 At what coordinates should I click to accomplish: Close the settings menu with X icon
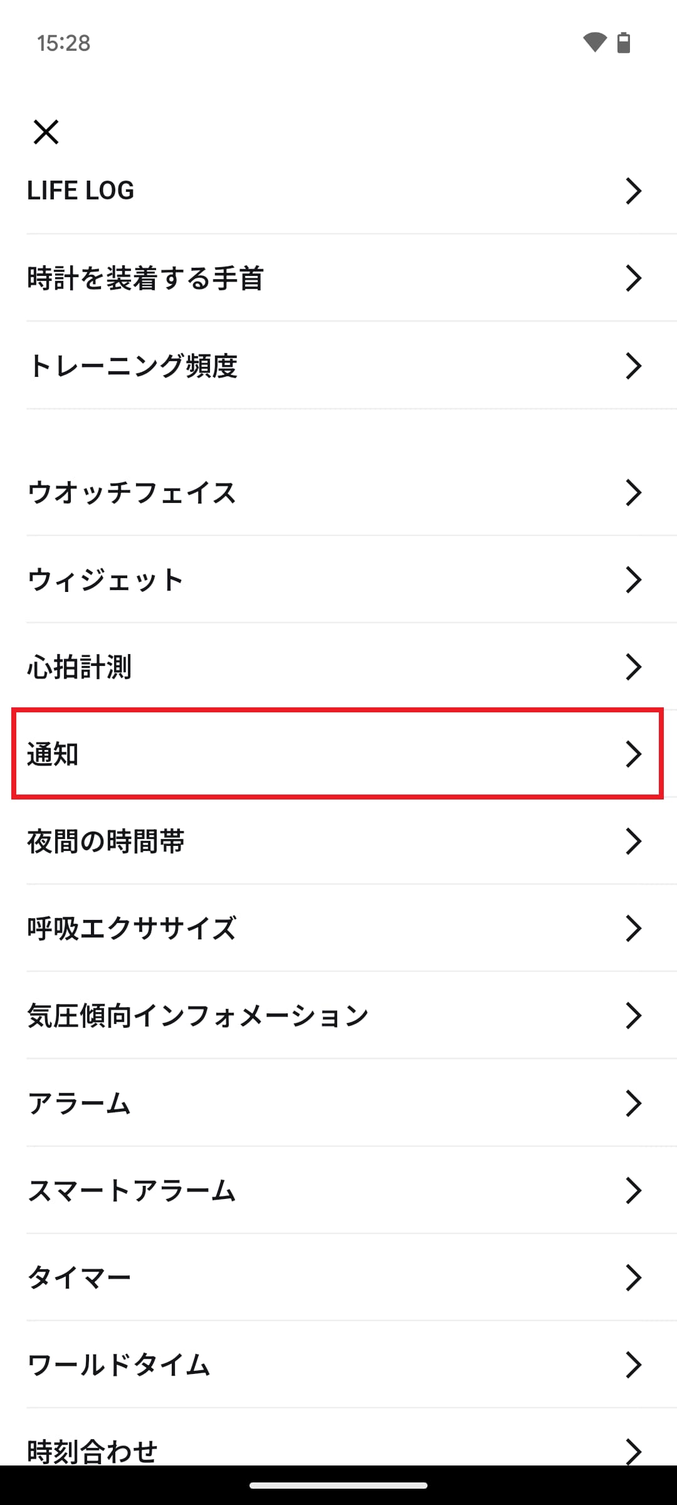[x=46, y=132]
